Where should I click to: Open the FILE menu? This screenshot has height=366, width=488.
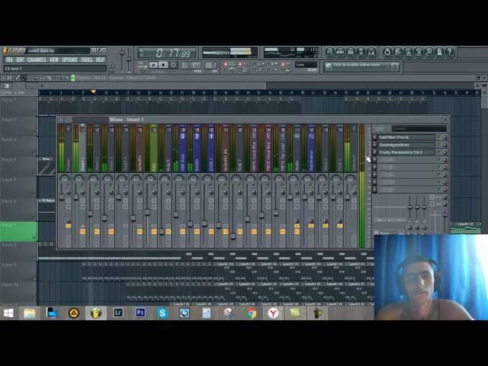pos(9,59)
